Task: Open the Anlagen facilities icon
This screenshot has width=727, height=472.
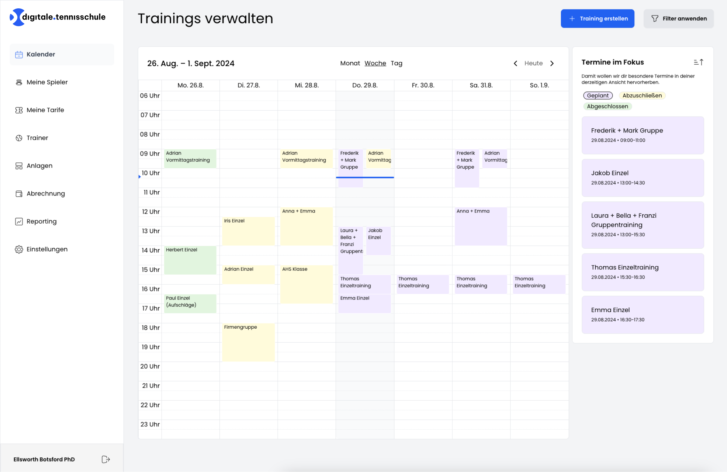Action: tap(19, 166)
